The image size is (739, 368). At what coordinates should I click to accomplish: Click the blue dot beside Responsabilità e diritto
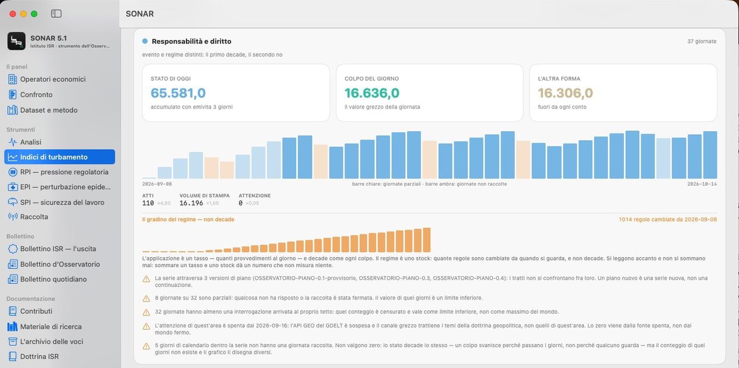coord(145,42)
